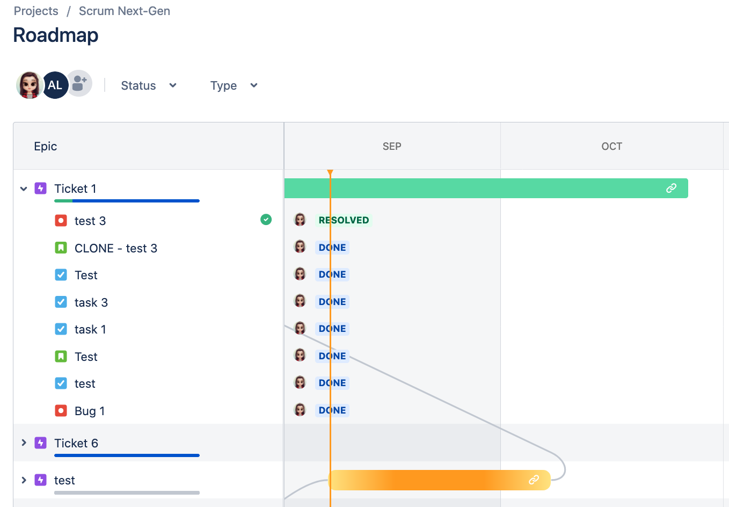
Task: Click the add people avatar icon
Action: pos(79,84)
